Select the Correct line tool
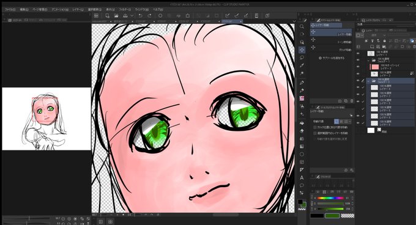The image size is (416, 225). click(x=302, y=193)
